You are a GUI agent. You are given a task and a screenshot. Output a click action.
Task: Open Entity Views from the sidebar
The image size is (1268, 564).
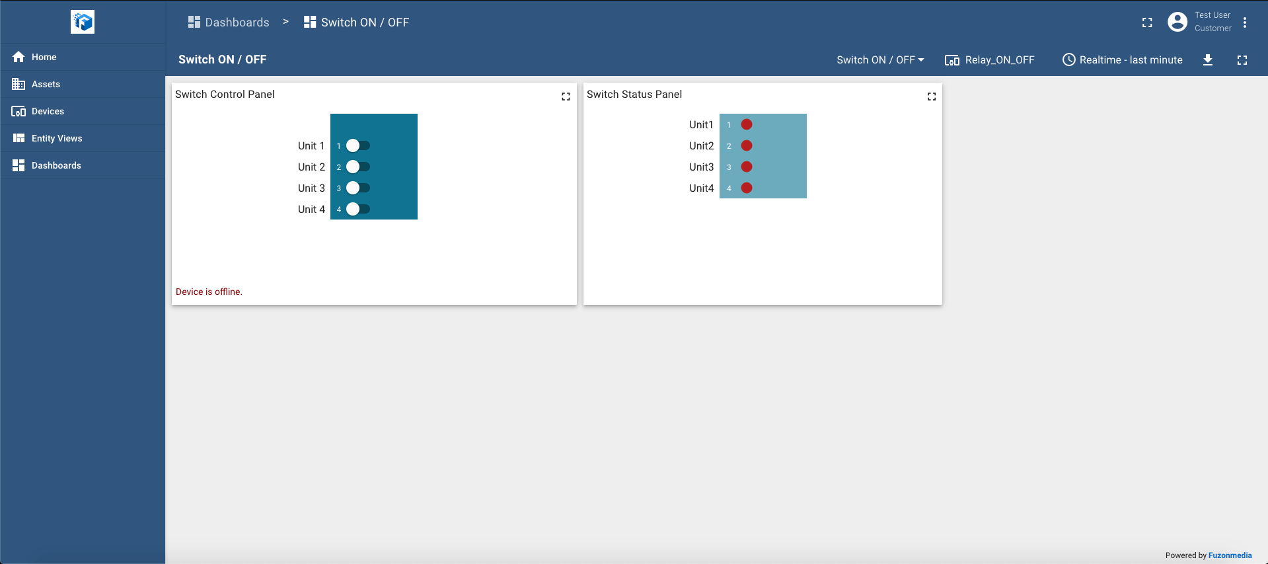[x=57, y=138]
